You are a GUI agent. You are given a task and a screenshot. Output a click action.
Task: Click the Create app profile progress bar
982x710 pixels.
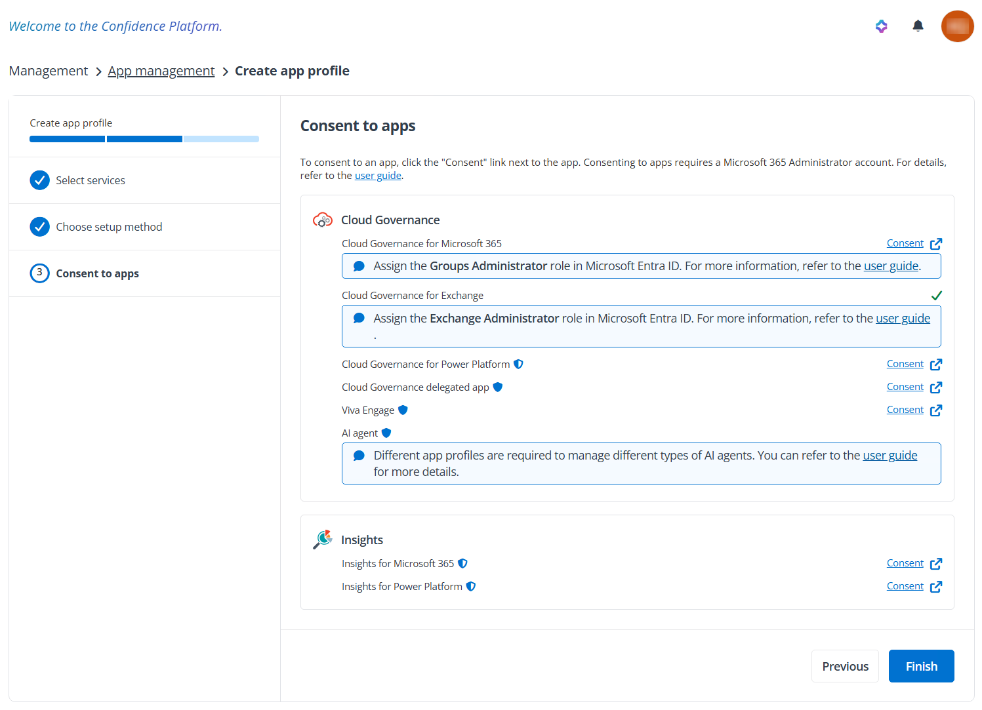coord(144,139)
